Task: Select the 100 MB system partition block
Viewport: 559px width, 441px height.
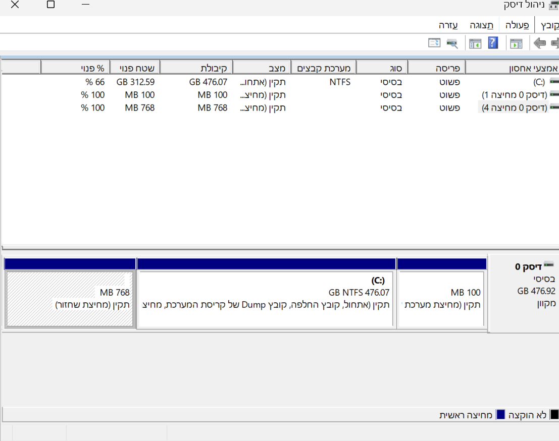Action: (x=441, y=299)
